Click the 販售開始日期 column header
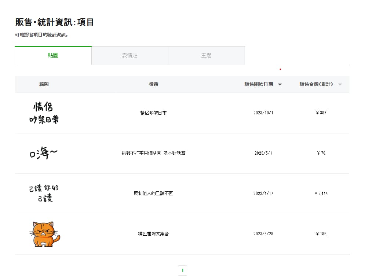This screenshot has height=276, width=387. coord(259,84)
